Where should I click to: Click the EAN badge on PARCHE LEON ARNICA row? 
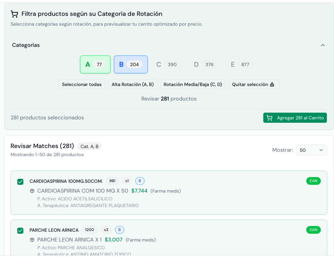point(313,230)
